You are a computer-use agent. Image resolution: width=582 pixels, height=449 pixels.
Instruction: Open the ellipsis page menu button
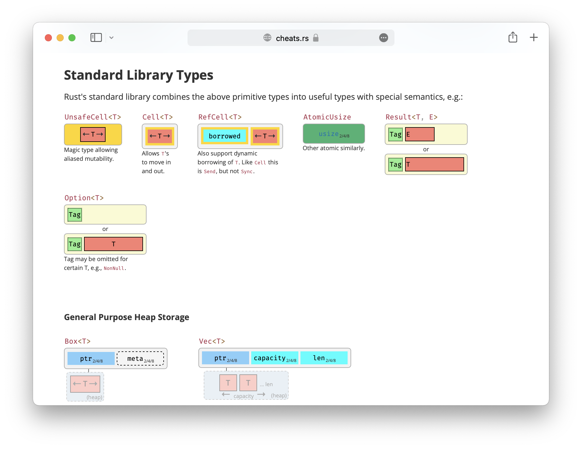383,38
